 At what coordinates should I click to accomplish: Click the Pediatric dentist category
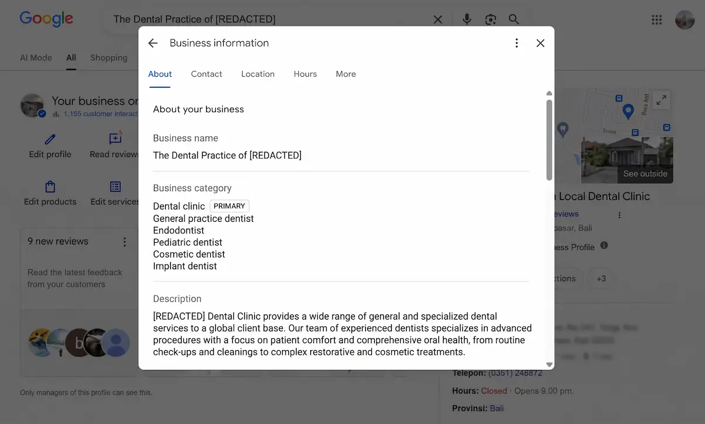(187, 242)
